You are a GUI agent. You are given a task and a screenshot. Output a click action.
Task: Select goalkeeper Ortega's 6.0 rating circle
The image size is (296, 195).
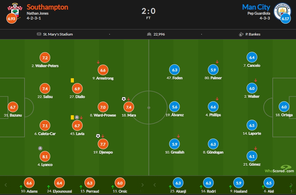(284, 107)
